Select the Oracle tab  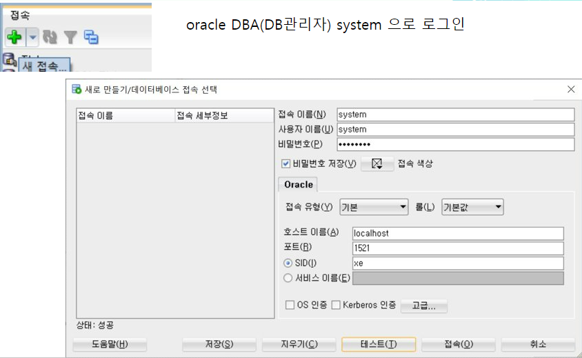(299, 185)
